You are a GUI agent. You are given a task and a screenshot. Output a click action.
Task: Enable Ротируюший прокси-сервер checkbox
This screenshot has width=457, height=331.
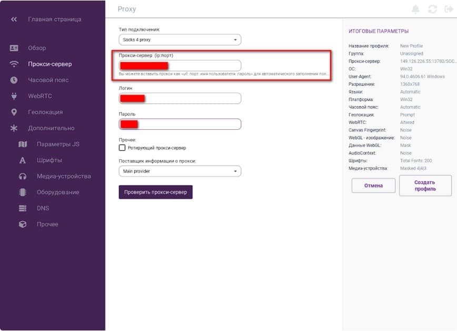[x=122, y=148]
